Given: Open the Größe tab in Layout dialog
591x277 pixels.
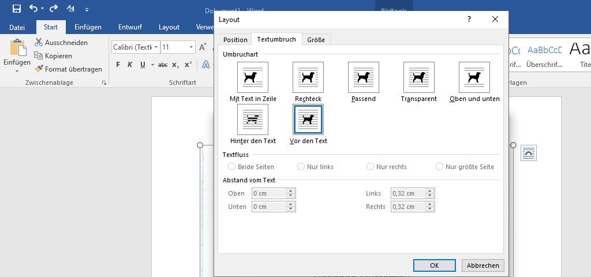Looking at the screenshot, I should click(316, 40).
